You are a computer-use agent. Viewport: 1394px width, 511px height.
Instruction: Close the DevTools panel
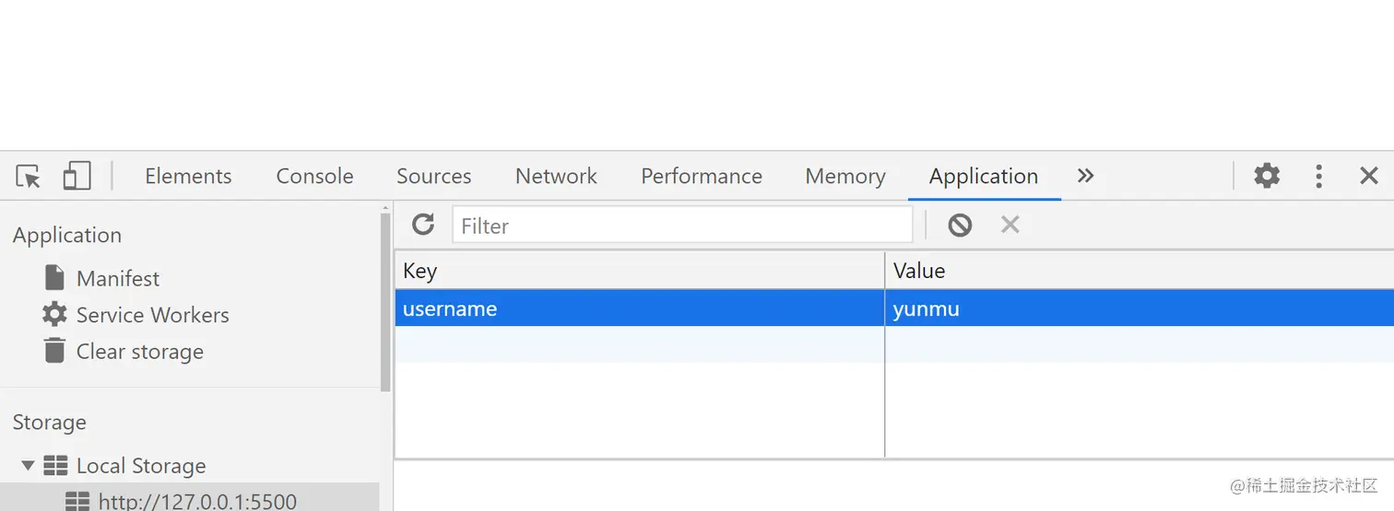[1369, 176]
